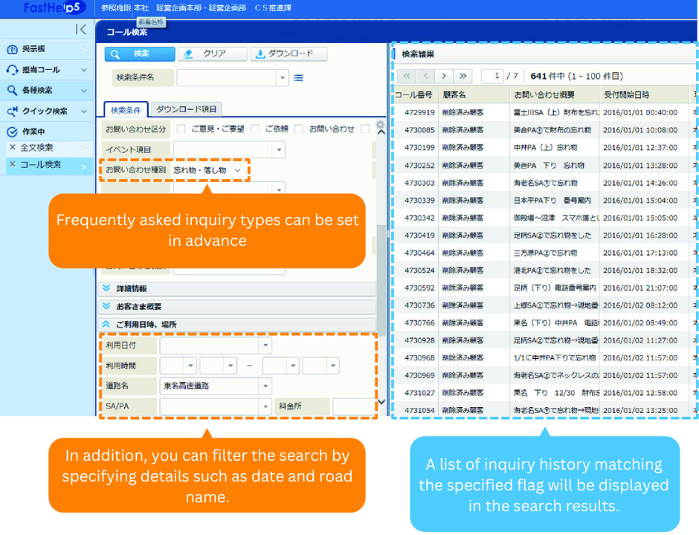699x535 pixels.
Task: Open the CS推進課 menu item
Action: (x=274, y=7)
